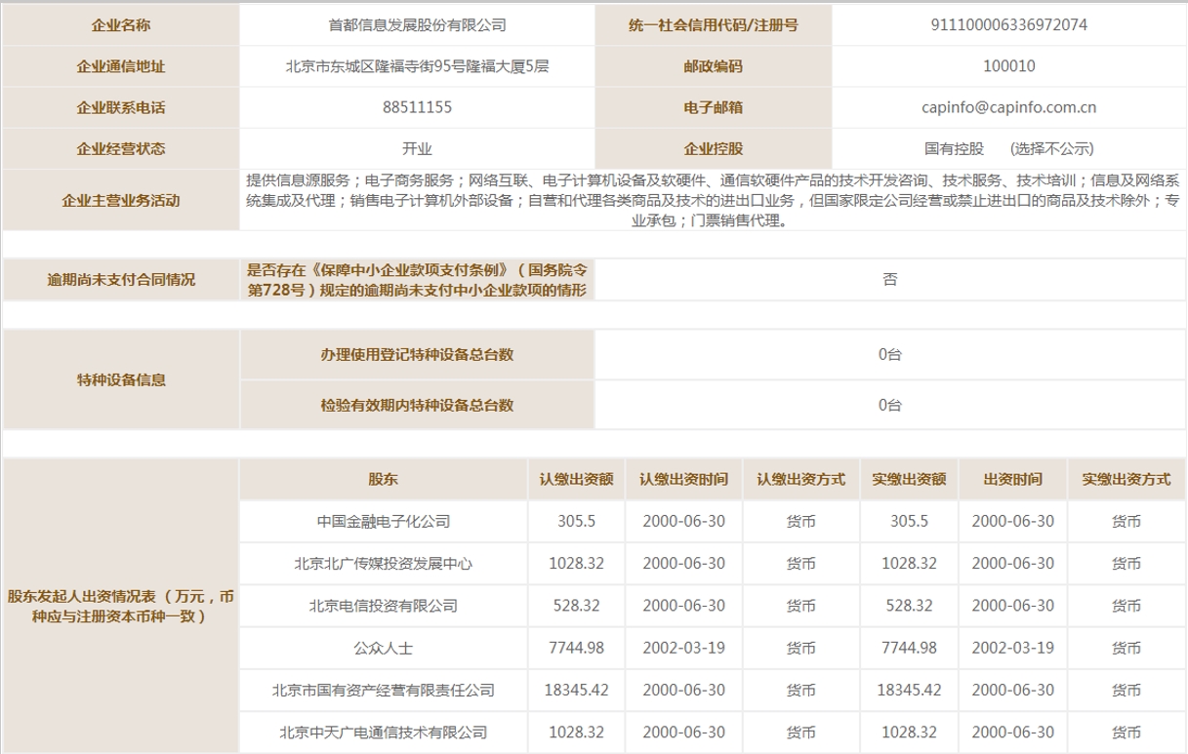Click the 电子邮箱 label
Screen dimensions: 1188x754
pos(714,107)
